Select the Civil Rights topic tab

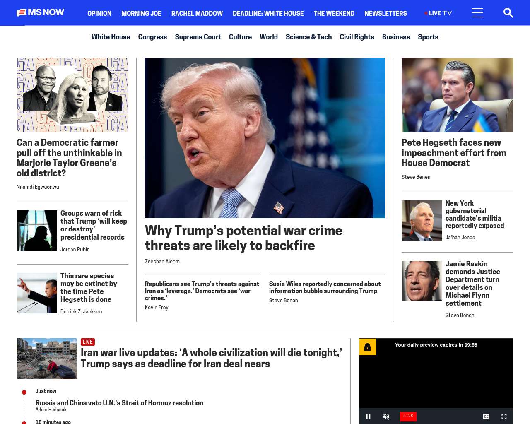357,37
